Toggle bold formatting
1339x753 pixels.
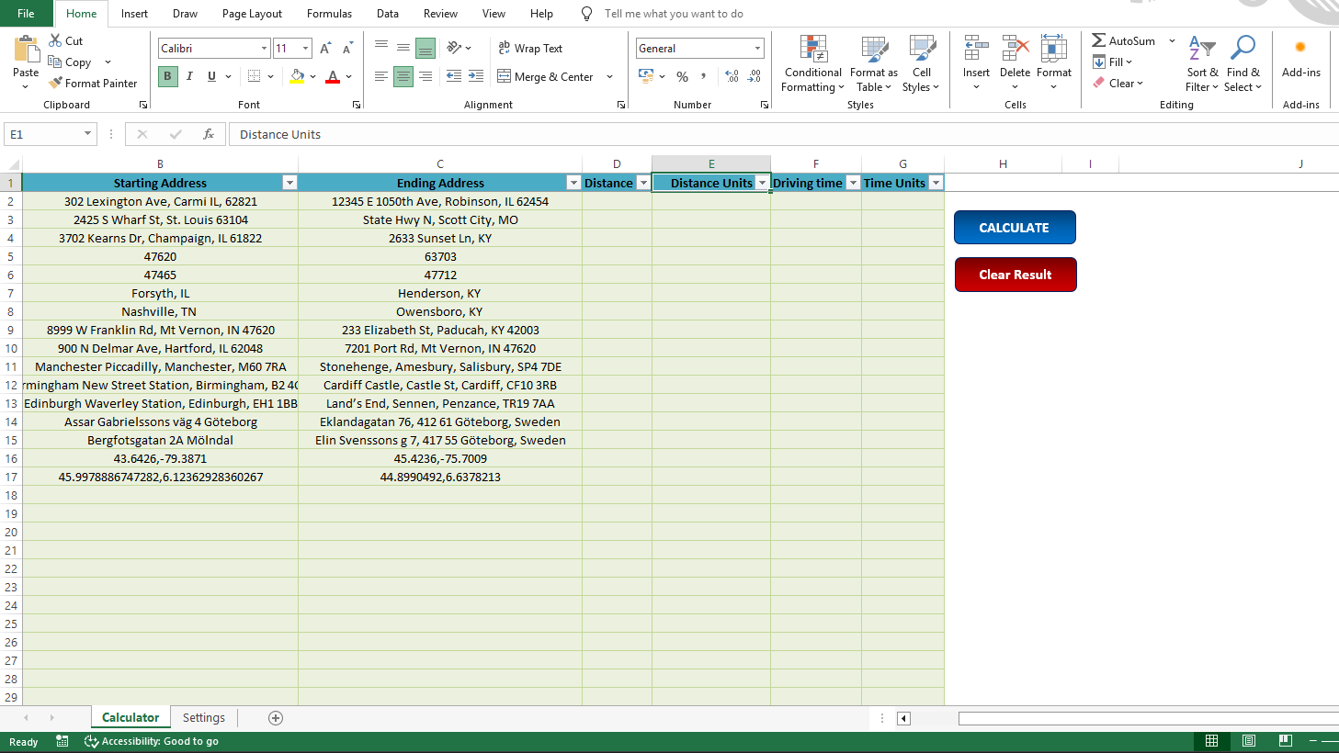click(166, 76)
